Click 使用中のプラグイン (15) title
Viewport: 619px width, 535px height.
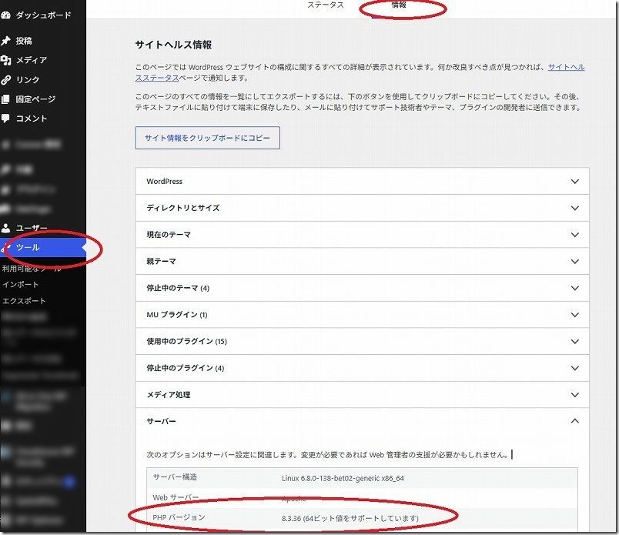187,342
